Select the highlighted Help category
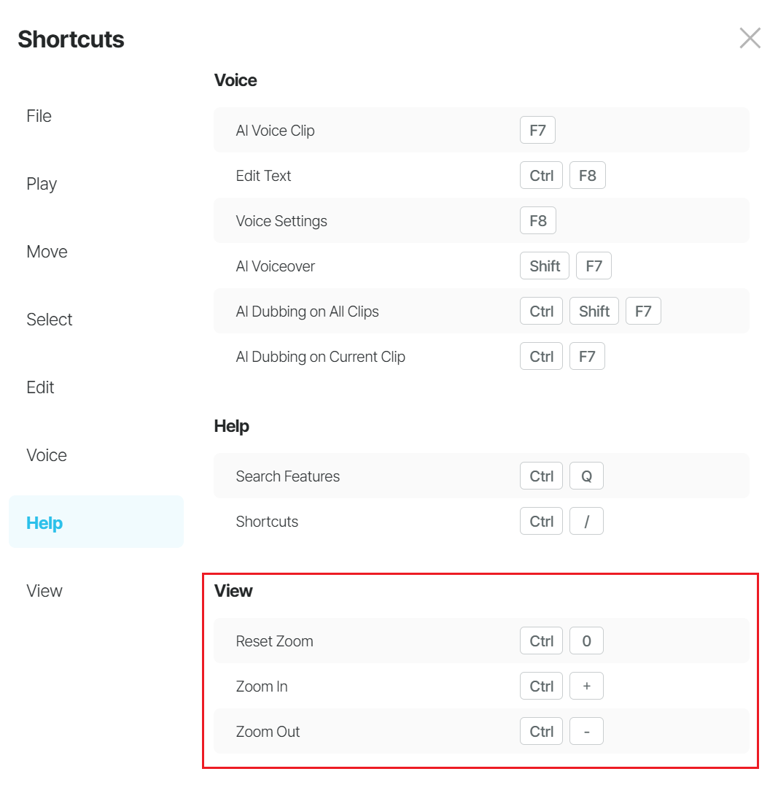Viewport: 778px width, 793px height. pyautogui.click(x=96, y=522)
